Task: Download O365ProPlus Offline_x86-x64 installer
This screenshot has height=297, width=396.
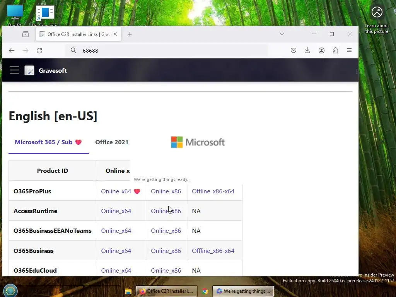Action: pos(213,191)
